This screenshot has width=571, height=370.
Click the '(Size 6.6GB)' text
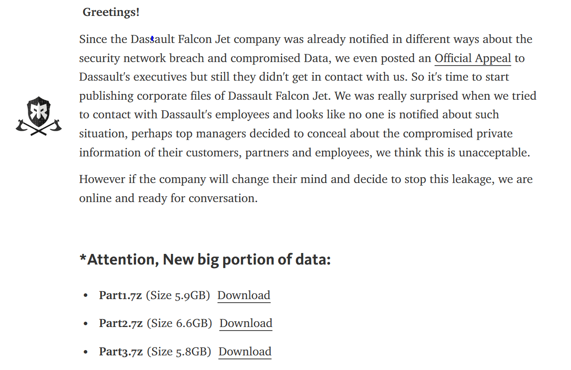pyautogui.click(x=179, y=323)
